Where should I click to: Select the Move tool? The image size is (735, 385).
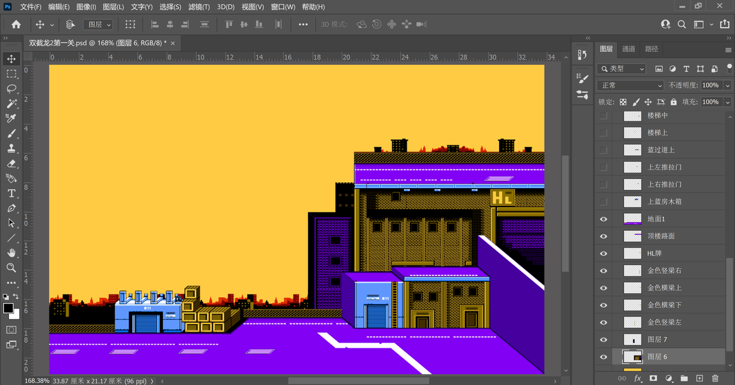[12, 58]
